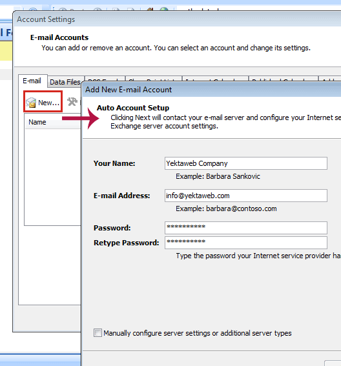
Task: Click the partially hidden Published Calendars tab
Action: [x=284, y=79]
